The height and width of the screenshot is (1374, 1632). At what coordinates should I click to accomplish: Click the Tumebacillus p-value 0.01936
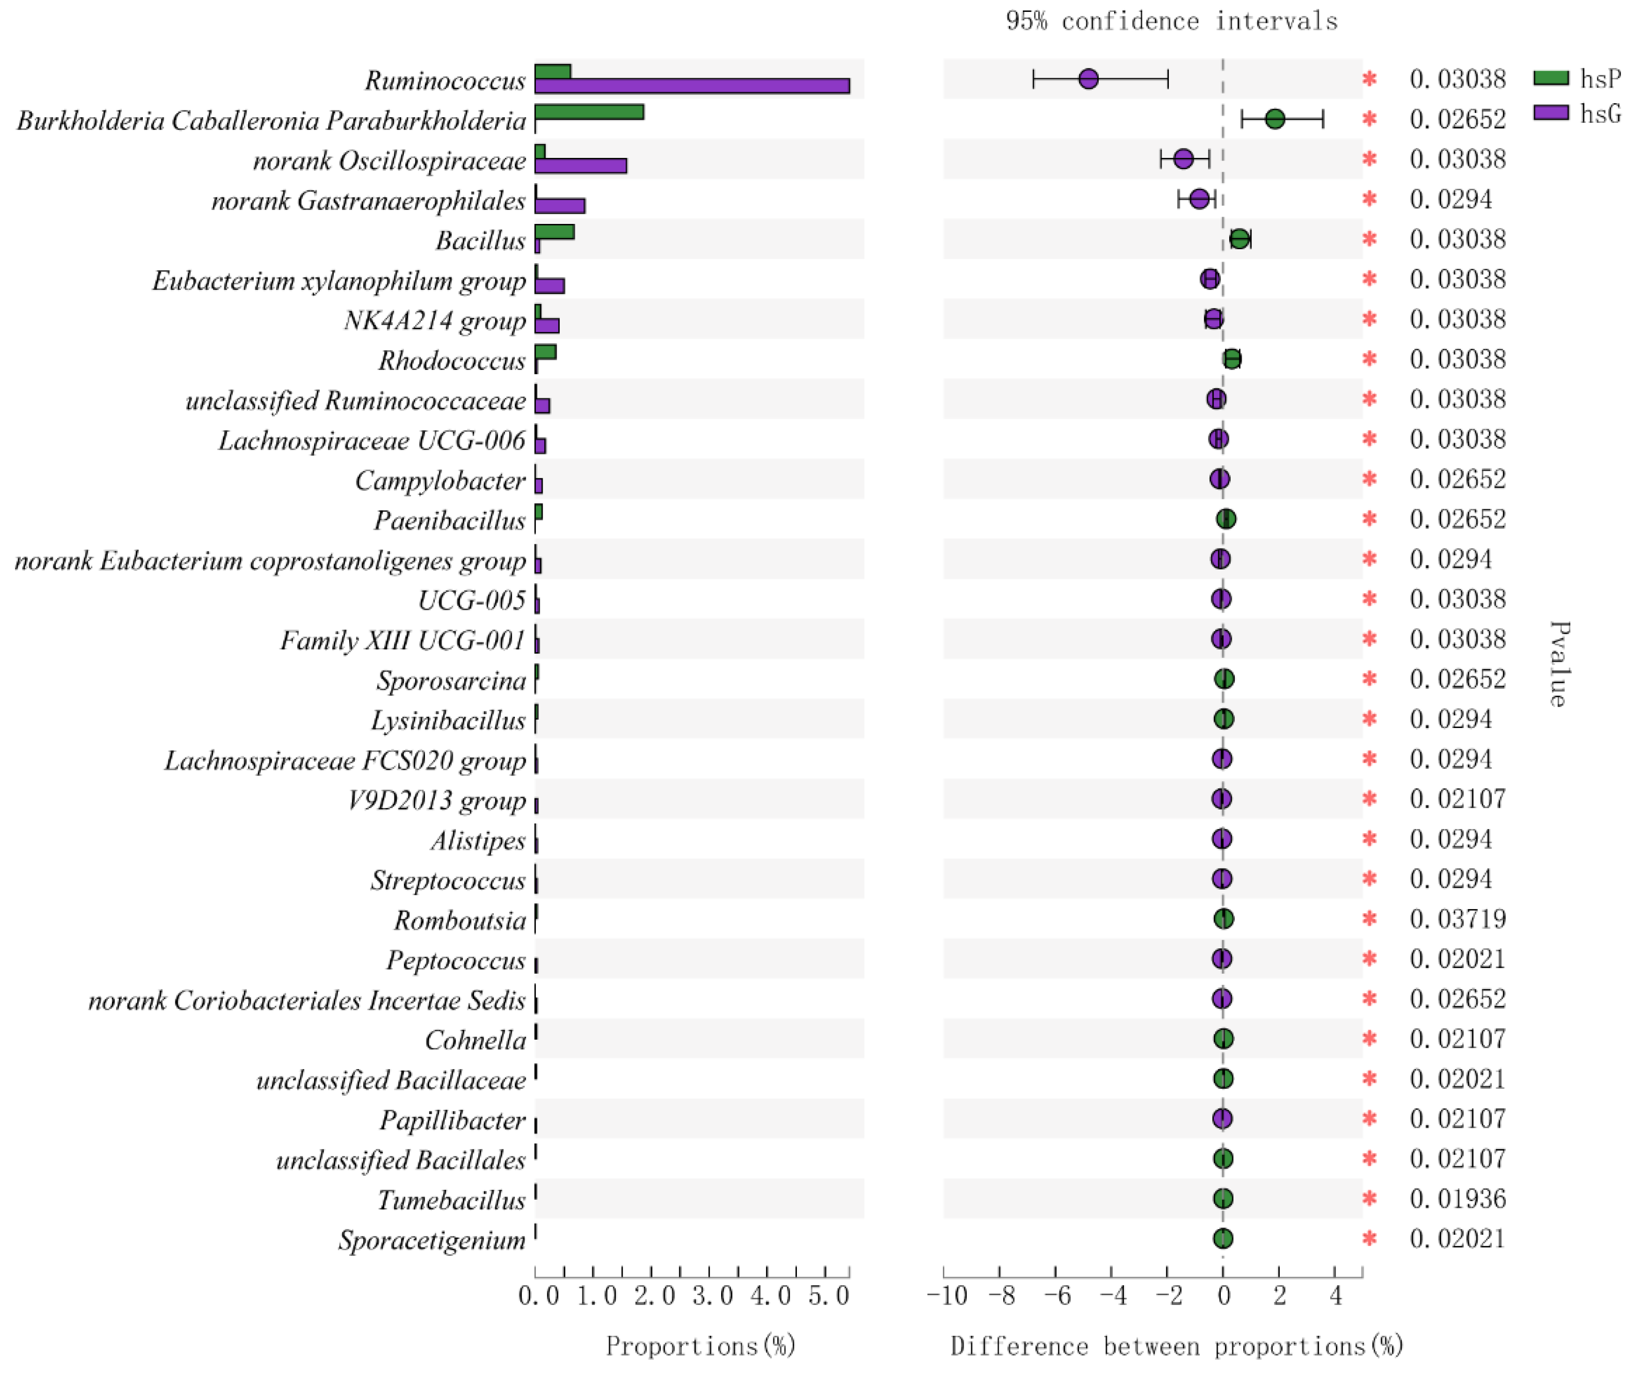[x=1458, y=1199]
